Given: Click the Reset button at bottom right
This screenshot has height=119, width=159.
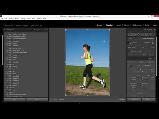Looking at the screenshot, I should [148, 99].
